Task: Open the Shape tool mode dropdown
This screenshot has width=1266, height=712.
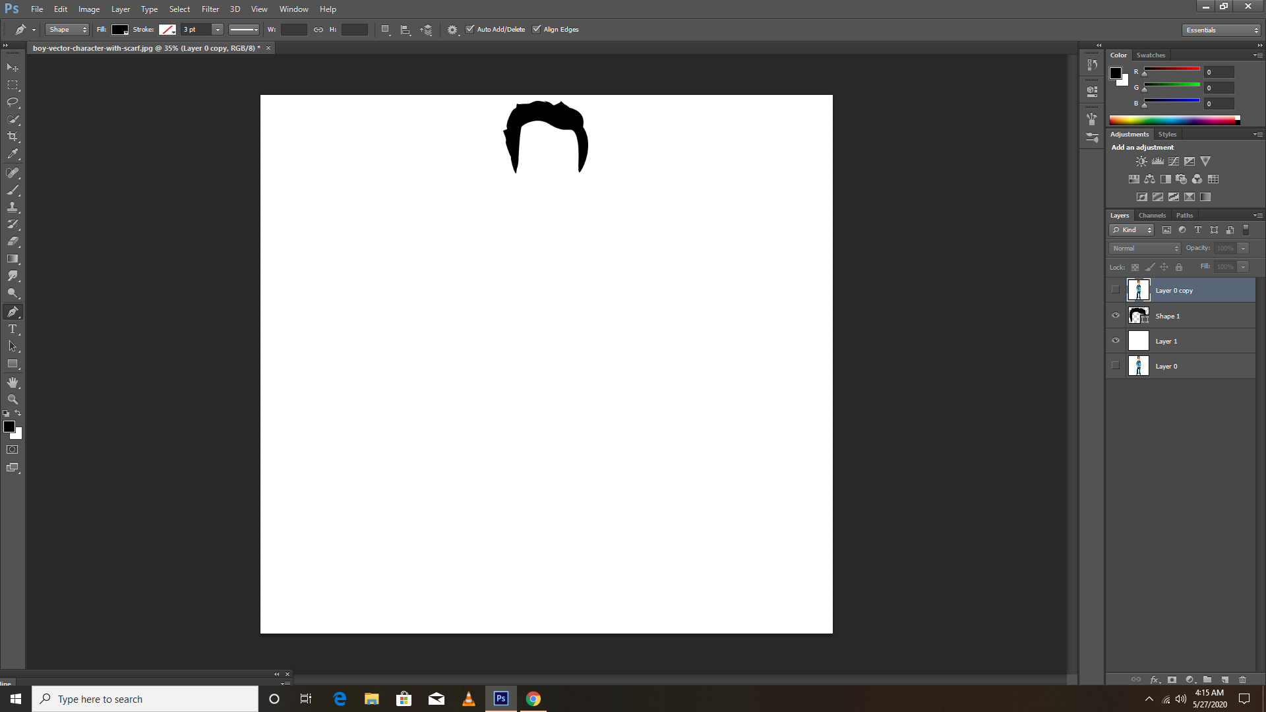Action: [x=67, y=30]
